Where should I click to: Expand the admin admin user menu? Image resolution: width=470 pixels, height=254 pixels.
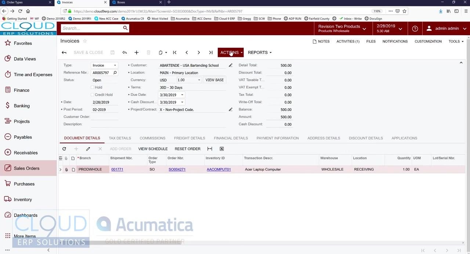(x=446, y=28)
